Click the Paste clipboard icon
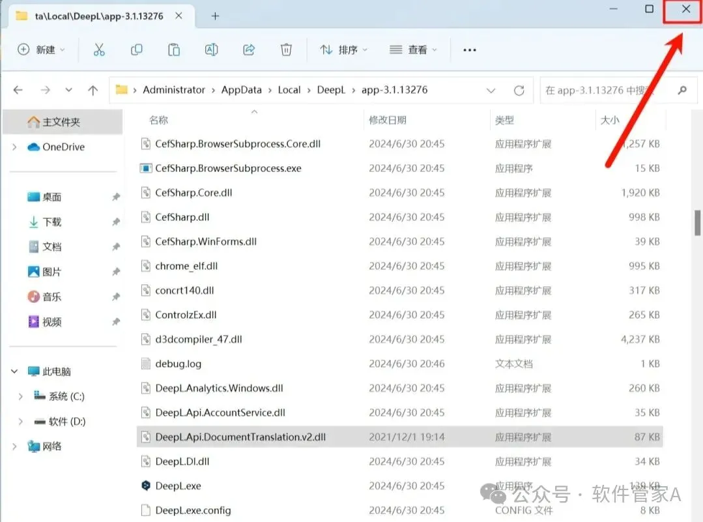 174,50
